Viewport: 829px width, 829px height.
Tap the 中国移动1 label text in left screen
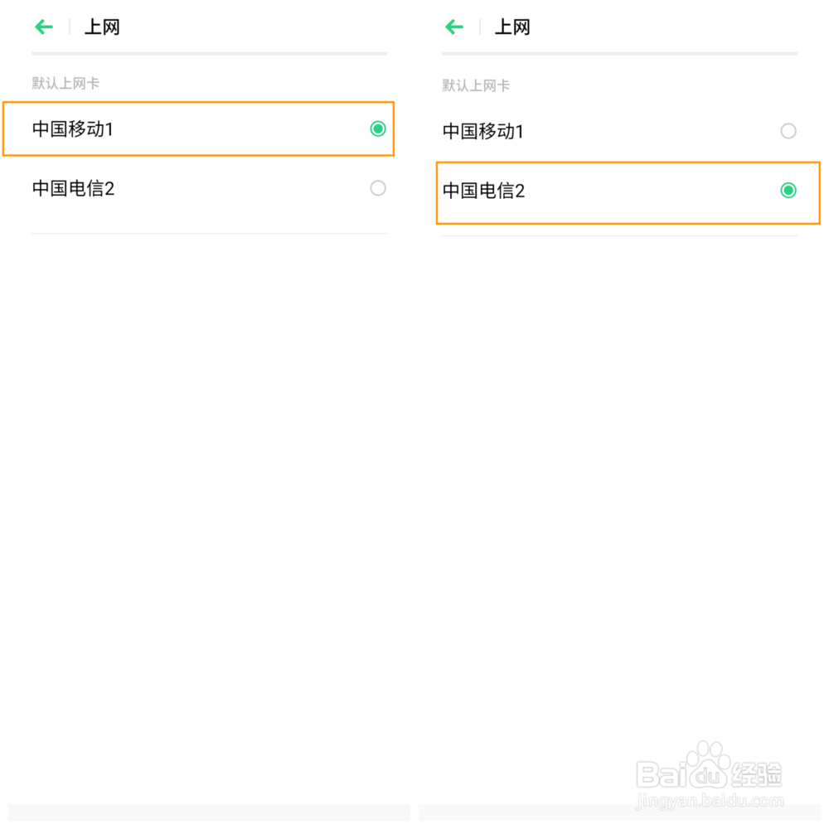73,128
